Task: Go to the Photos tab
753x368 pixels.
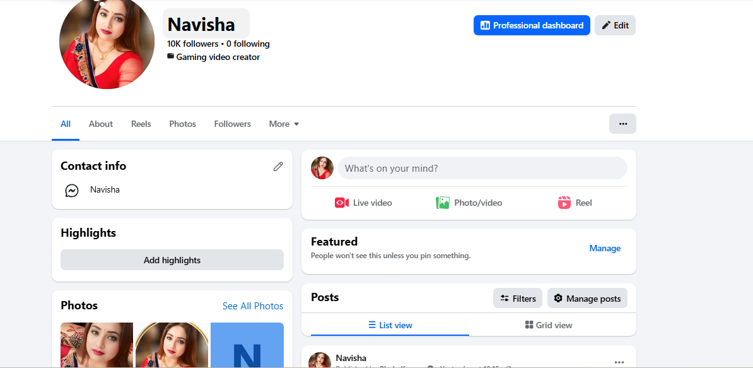Action: [x=182, y=124]
